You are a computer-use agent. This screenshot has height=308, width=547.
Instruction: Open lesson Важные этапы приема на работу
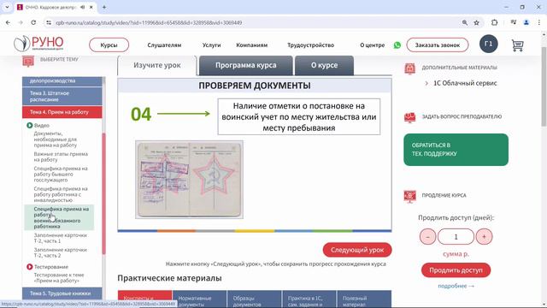pyautogui.click(x=61, y=157)
